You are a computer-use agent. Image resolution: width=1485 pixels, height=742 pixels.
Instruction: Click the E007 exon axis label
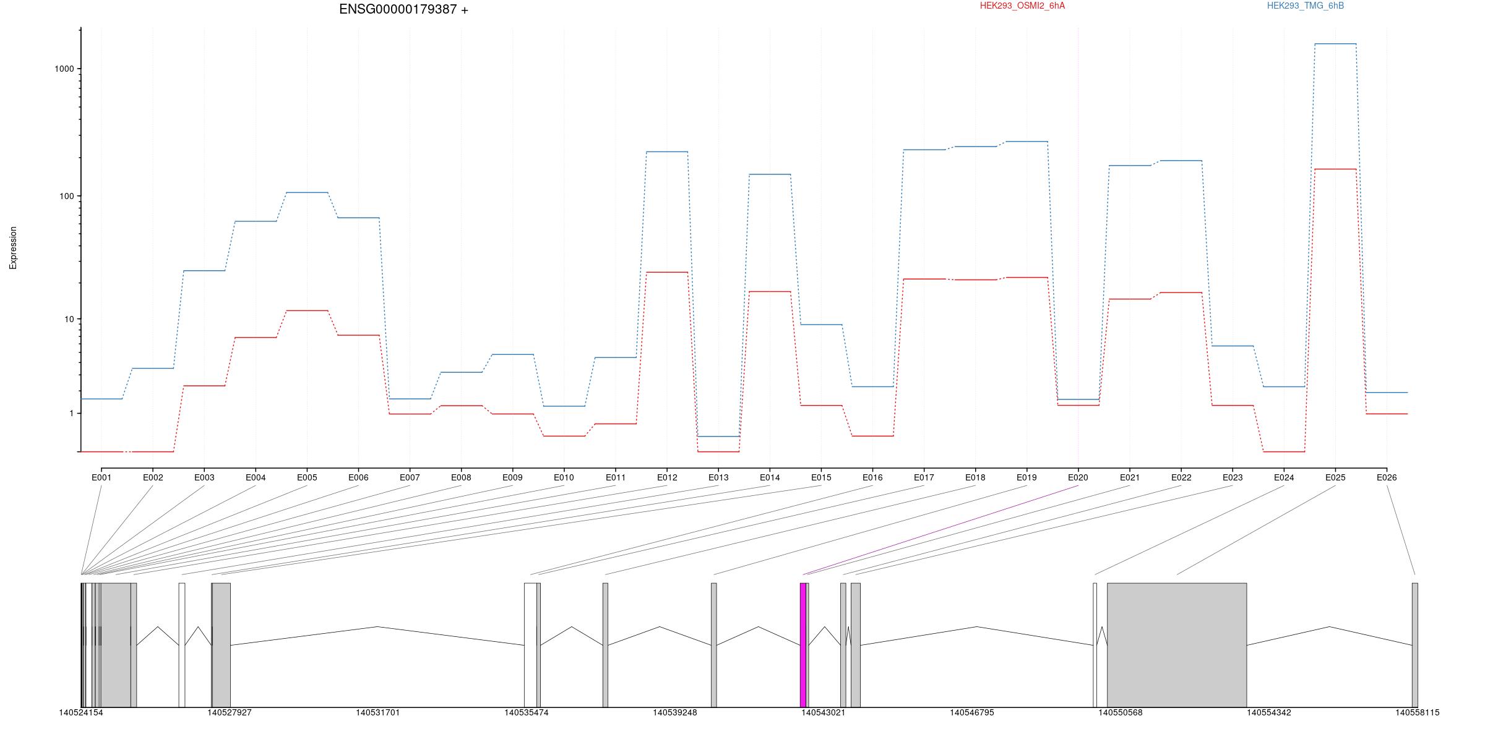click(x=410, y=477)
